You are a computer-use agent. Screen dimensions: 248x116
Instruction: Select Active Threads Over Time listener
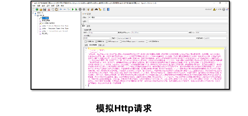(x=55, y=26)
